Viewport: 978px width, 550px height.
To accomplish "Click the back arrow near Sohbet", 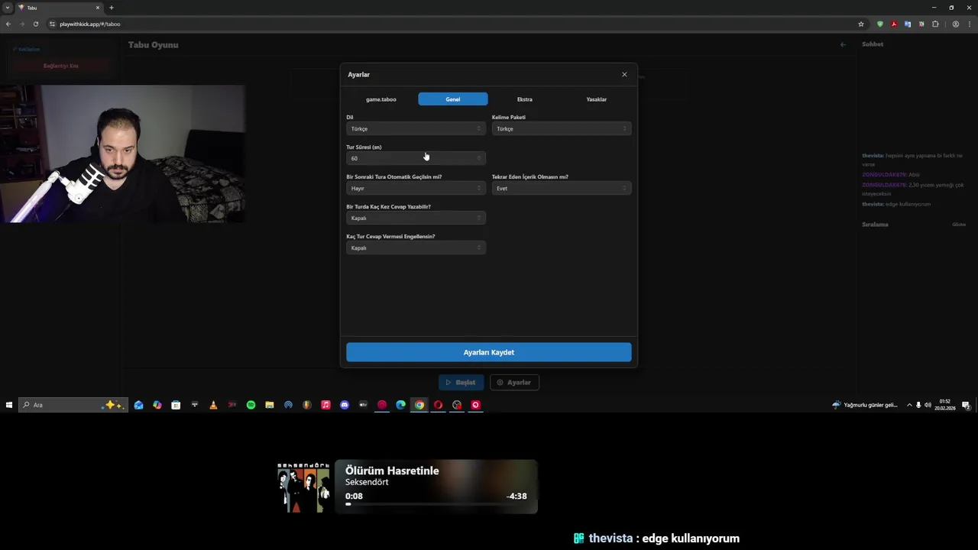I will pyautogui.click(x=843, y=44).
